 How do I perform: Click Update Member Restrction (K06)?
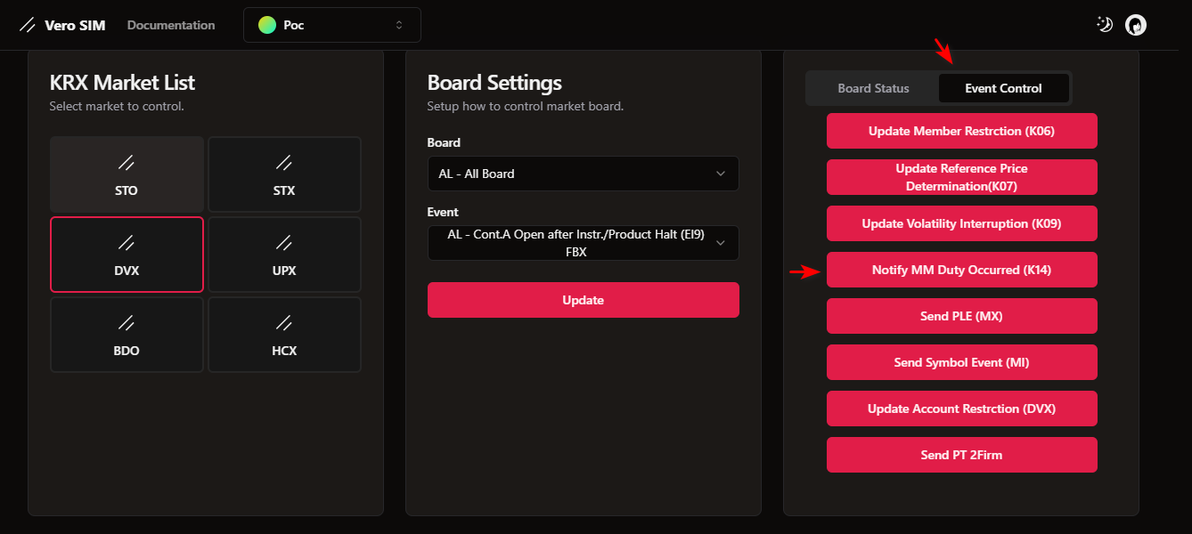(x=961, y=131)
